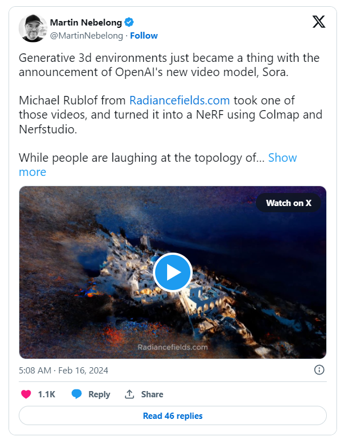Click the 5:08 AM Feb 16 timestamp
Image resolution: width=345 pixels, height=441 pixels.
63,370
